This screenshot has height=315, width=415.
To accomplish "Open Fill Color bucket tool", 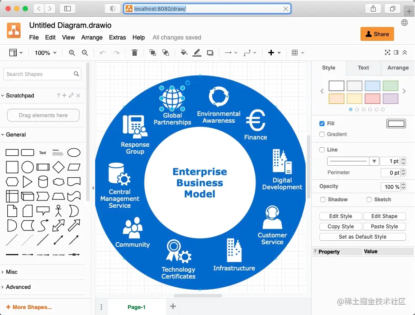I will (x=184, y=52).
